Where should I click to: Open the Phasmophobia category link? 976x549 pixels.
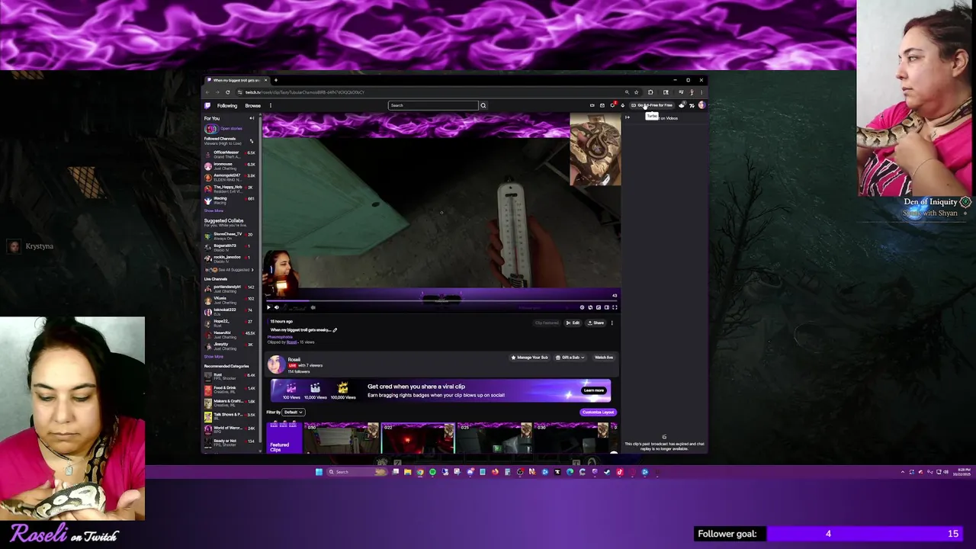(280, 337)
